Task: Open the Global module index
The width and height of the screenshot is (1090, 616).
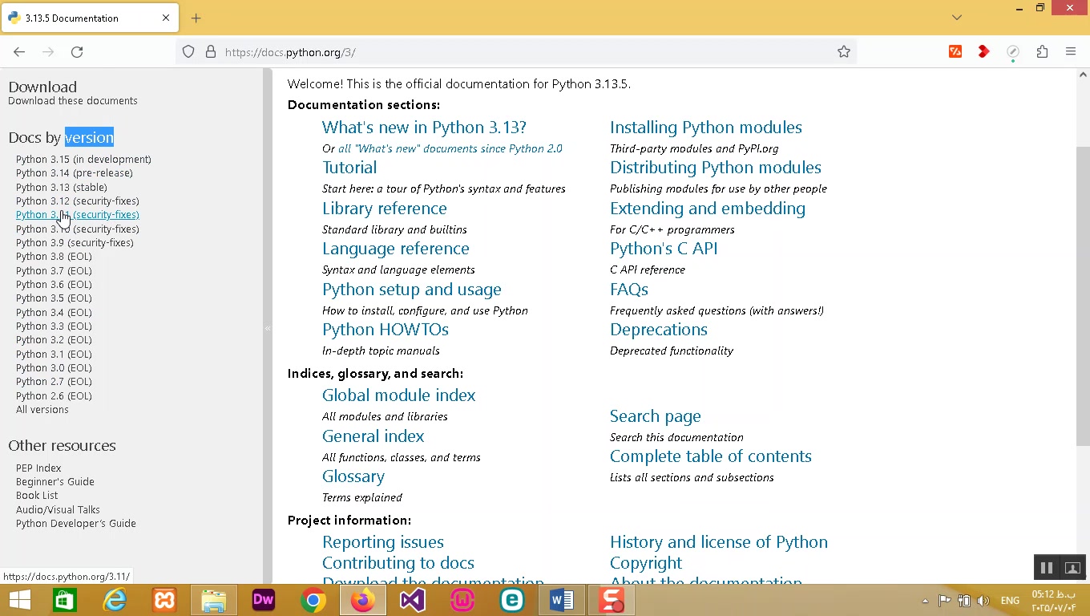Action: [x=398, y=395]
